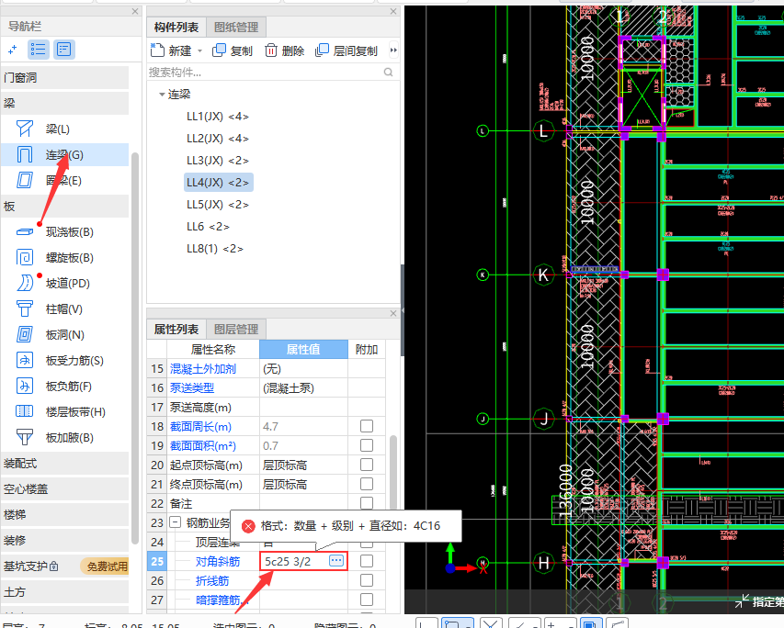
Task: Check the 附加 box for 折线筋
Action: [367, 580]
